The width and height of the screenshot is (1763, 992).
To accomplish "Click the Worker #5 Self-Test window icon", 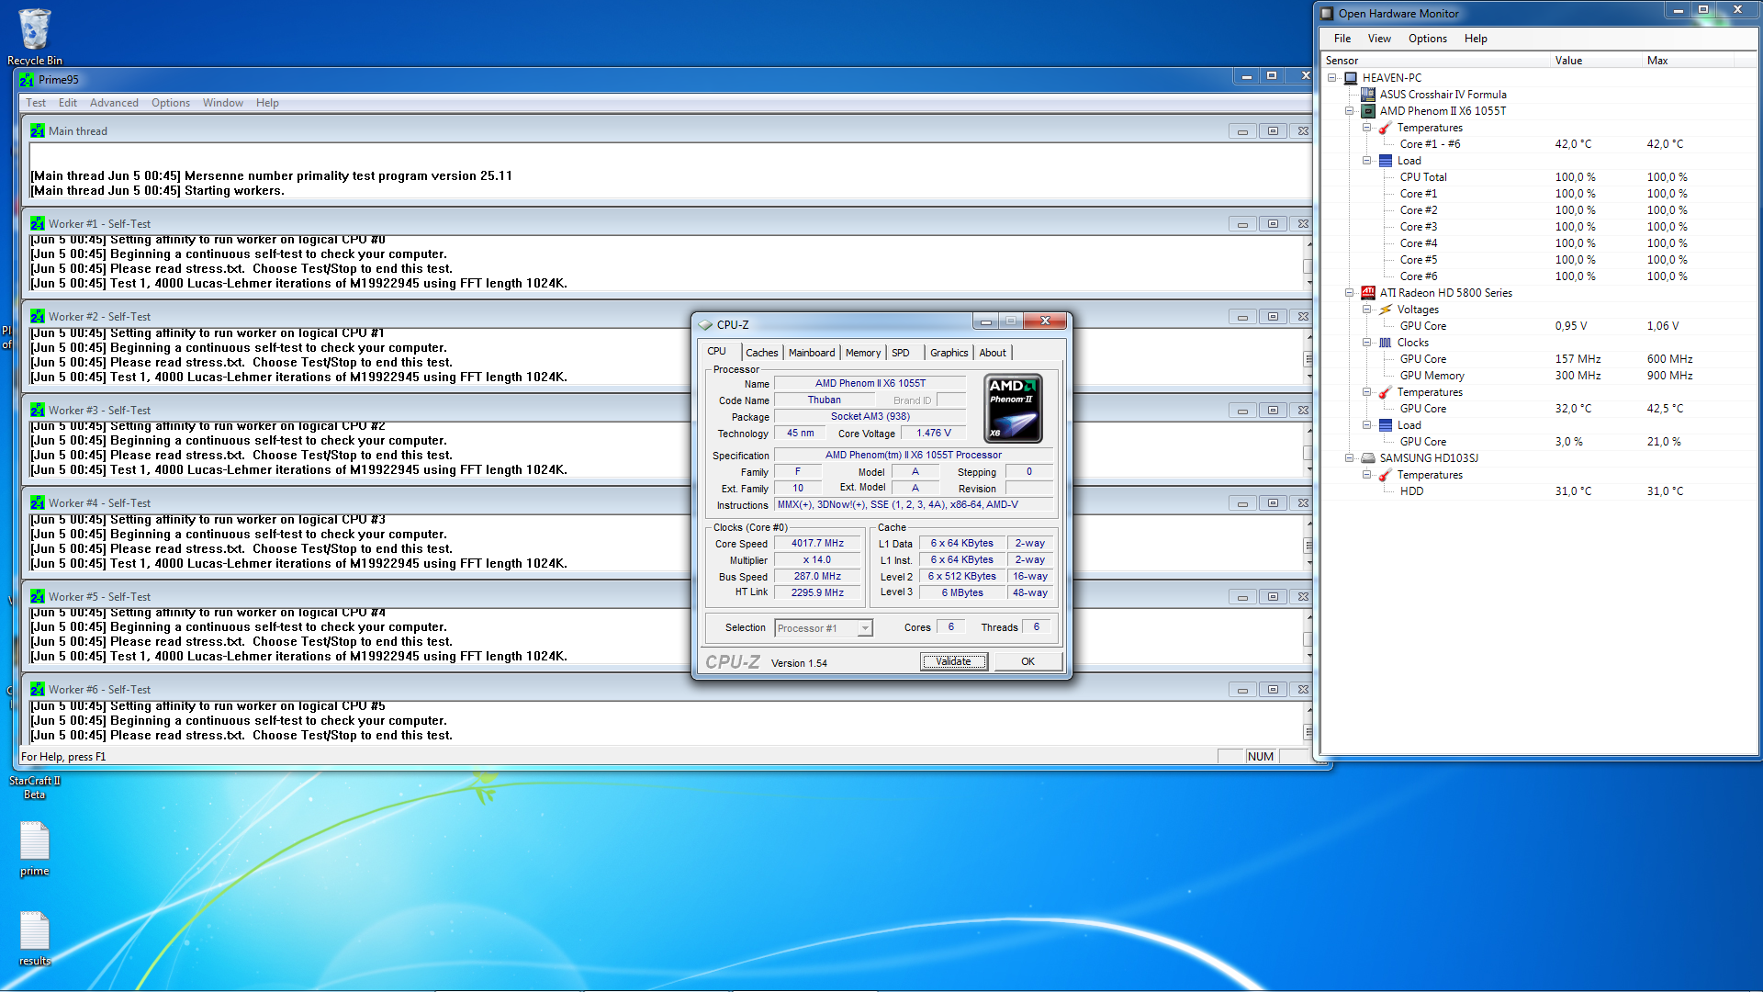I will tap(38, 597).
